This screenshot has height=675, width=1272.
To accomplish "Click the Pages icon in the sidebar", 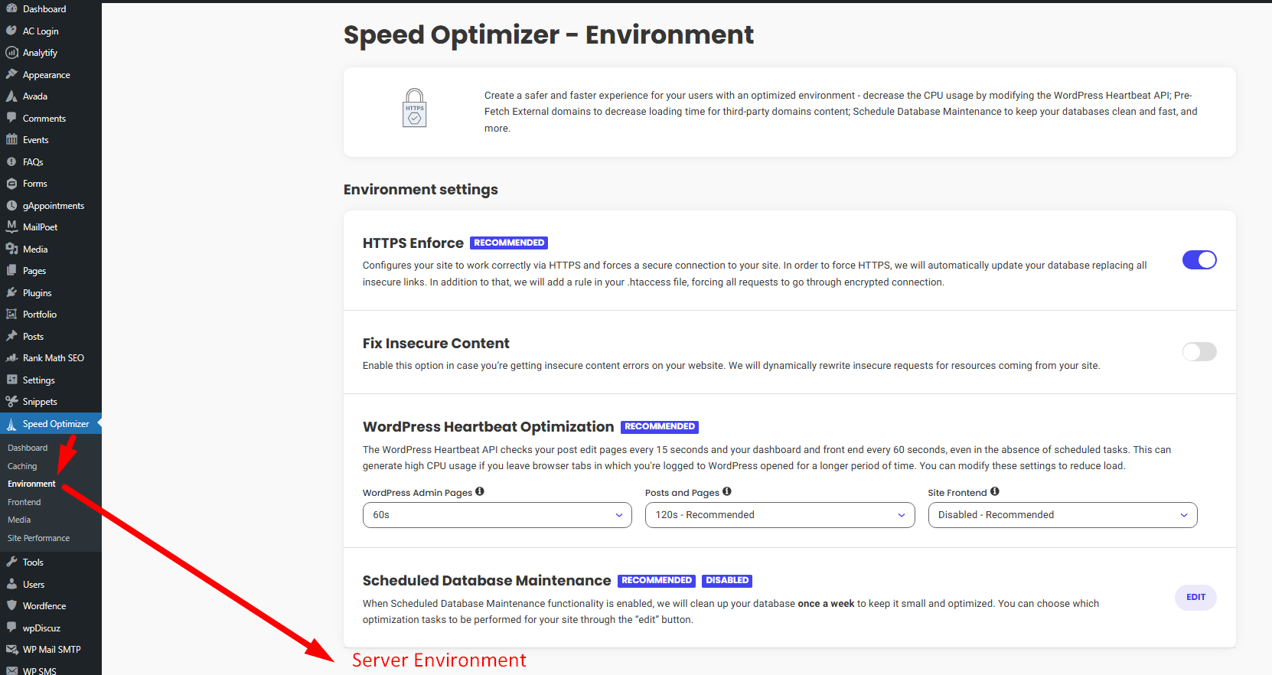I will (11, 270).
